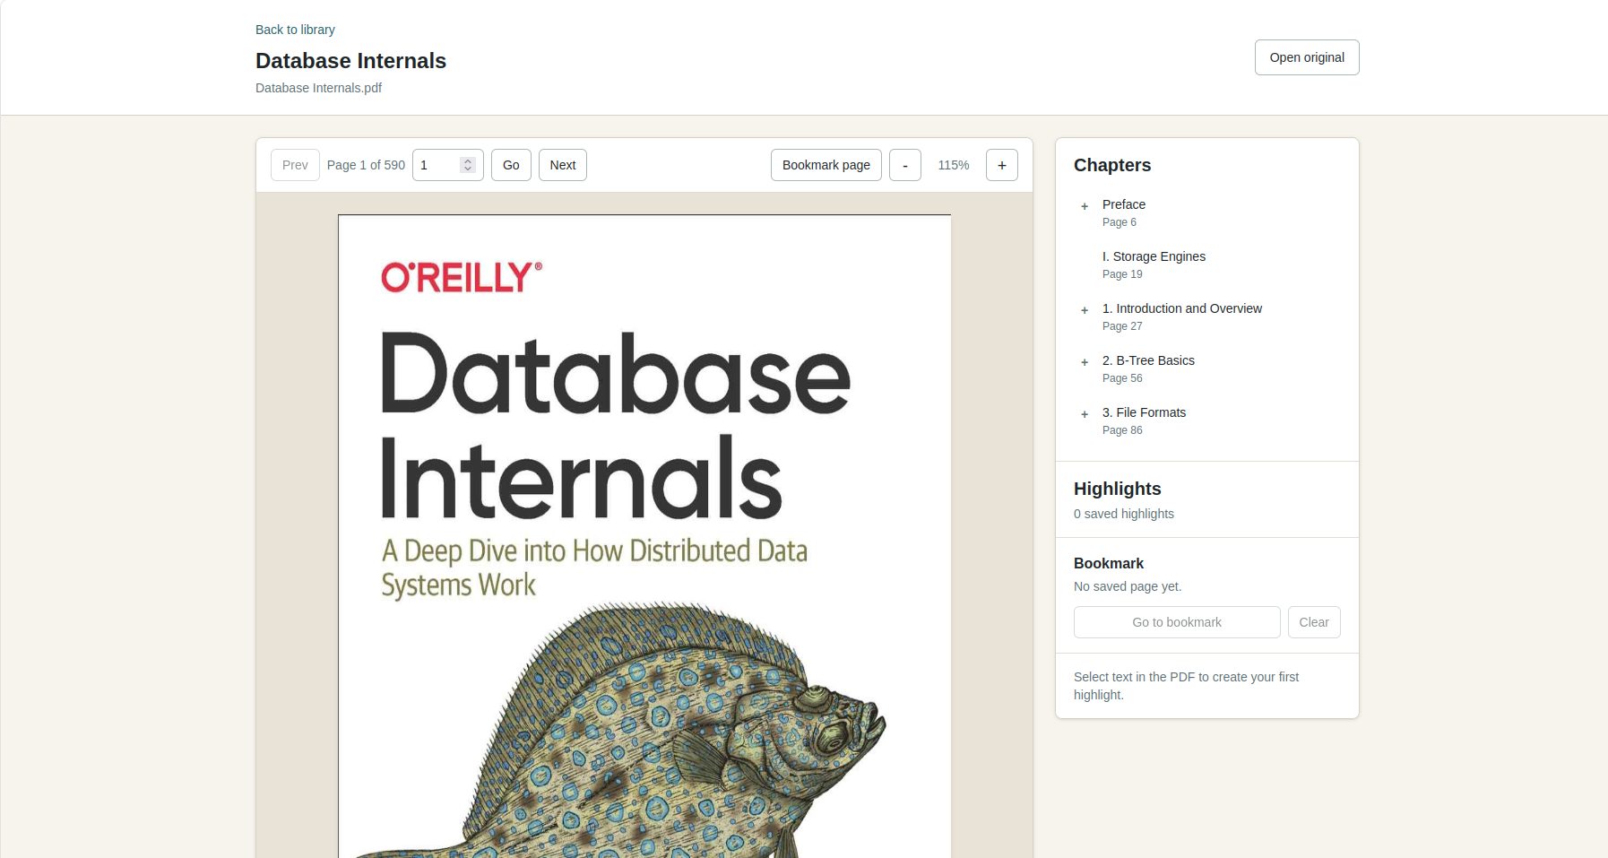
Task: Go to 2. B-Tree Basics chapter
Action: pos(1148,360)
